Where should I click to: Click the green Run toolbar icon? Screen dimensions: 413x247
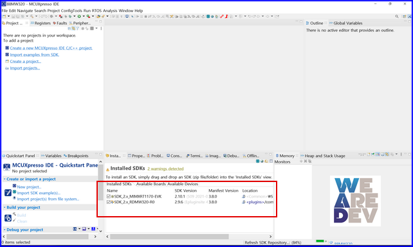(79, 16)
